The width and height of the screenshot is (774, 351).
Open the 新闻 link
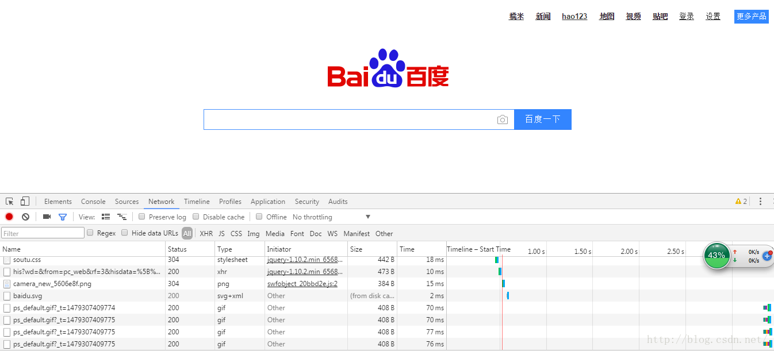click(543, 17)
